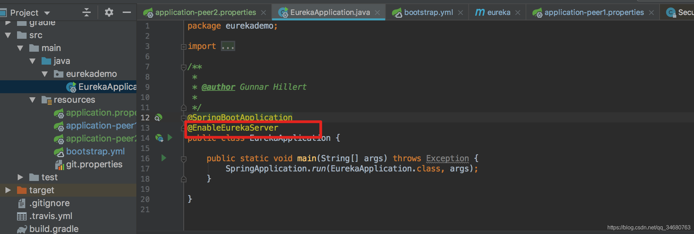Expand the gradle folder arrow
This screenshot has width=694, height=234.
[x=8, y=22]
